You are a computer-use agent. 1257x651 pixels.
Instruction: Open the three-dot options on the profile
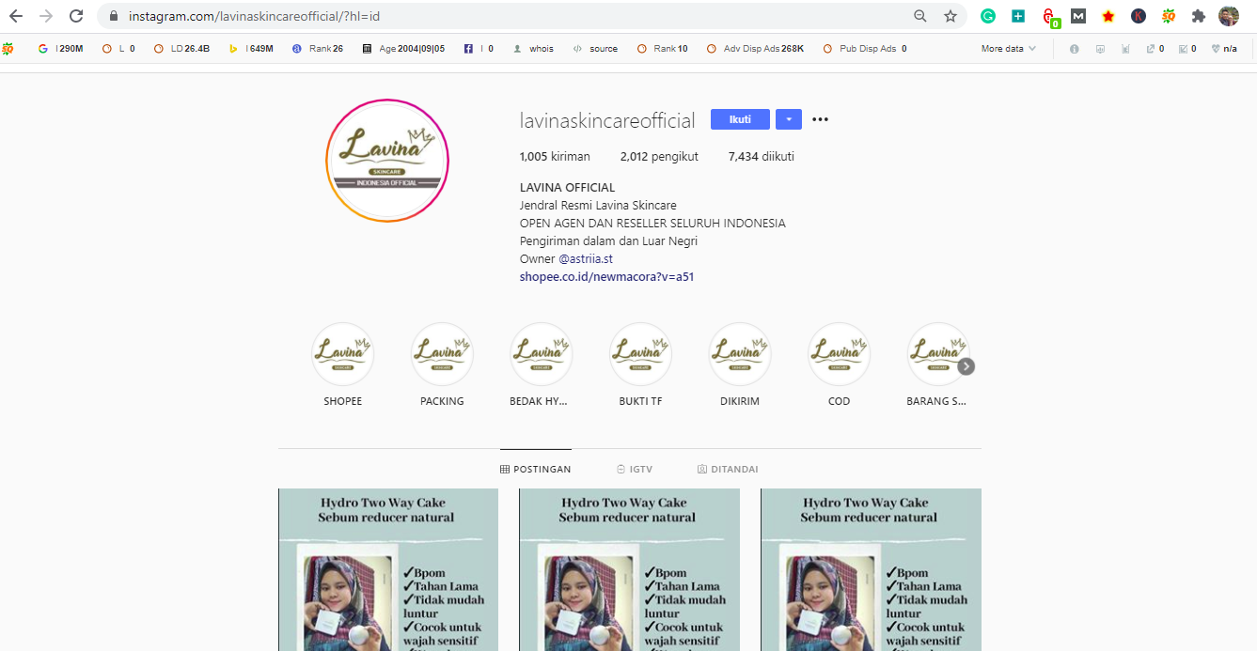(820, 119)
